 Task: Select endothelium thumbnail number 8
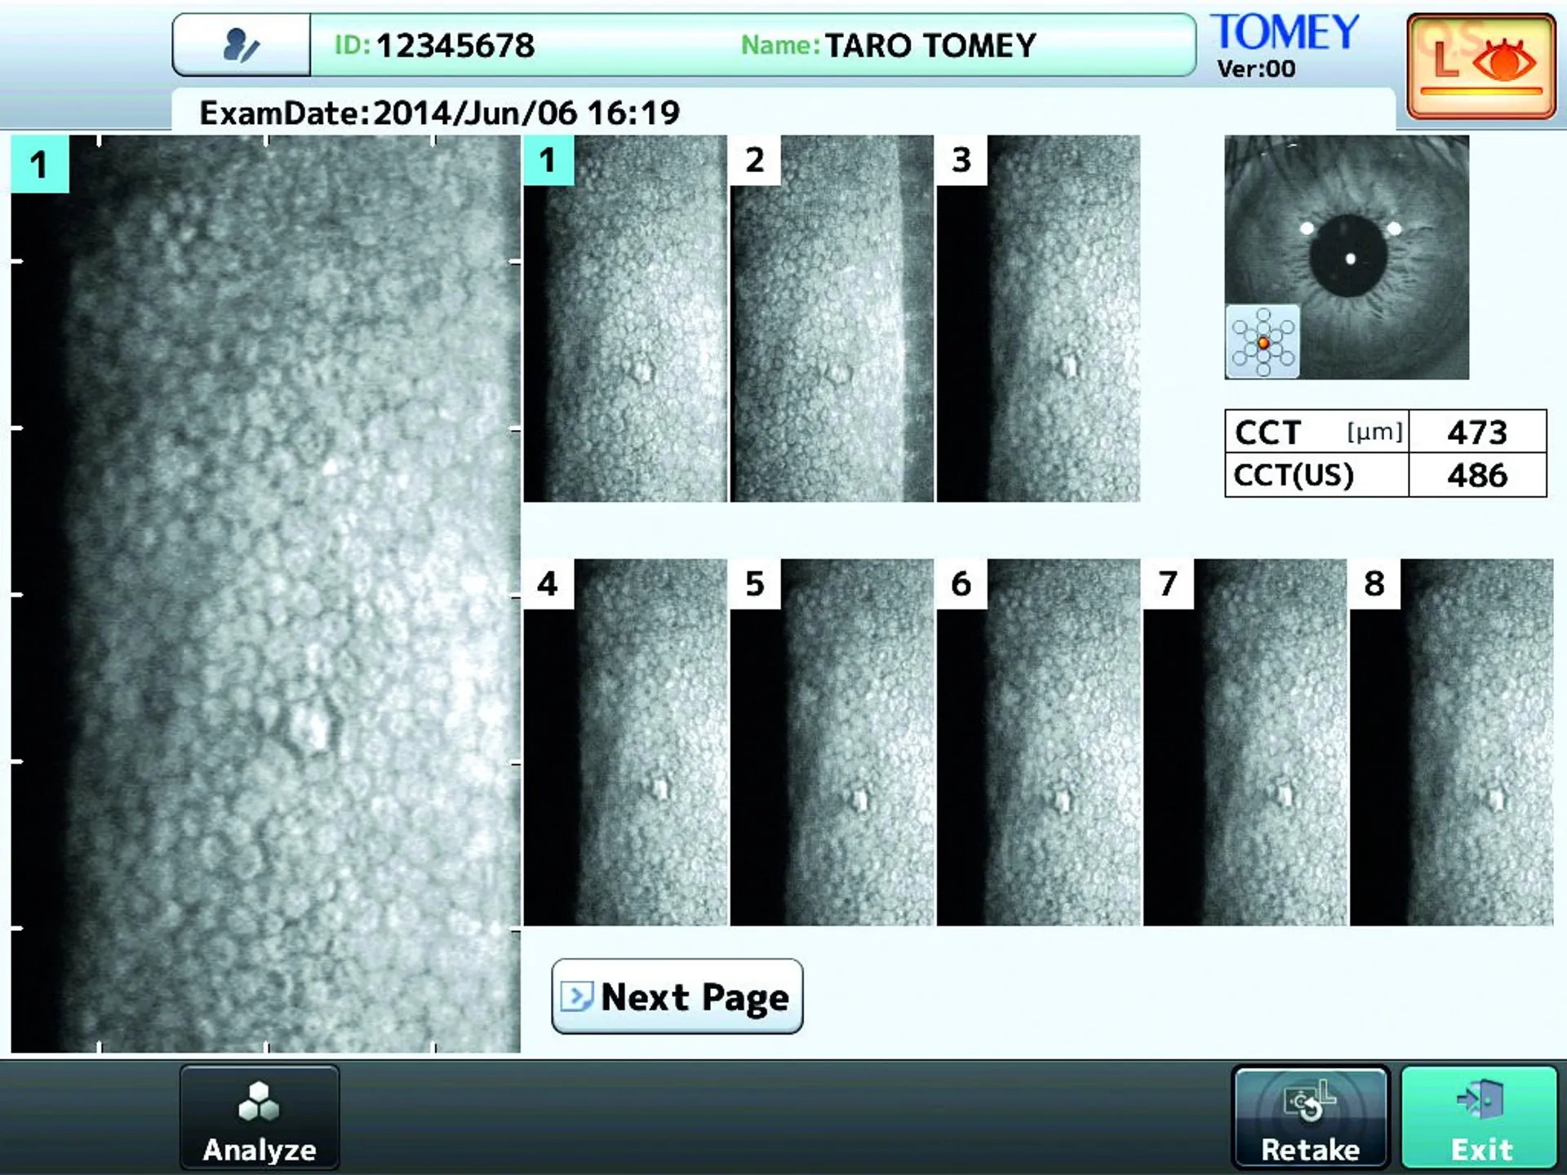(x=1451, y=743)
